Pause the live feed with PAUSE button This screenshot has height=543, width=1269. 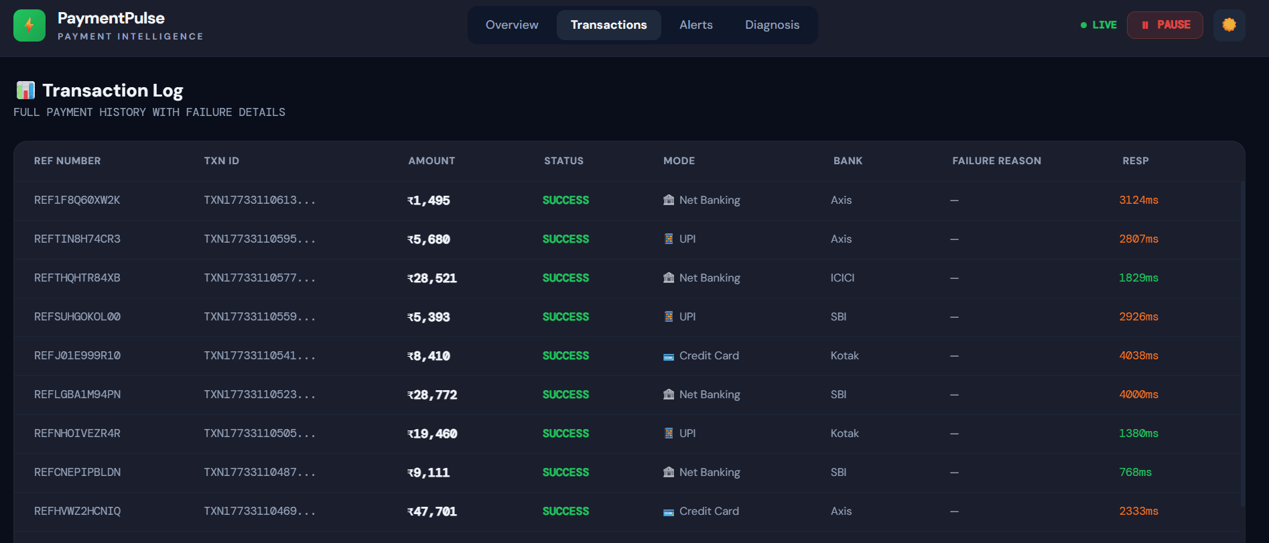(1165, 25)
